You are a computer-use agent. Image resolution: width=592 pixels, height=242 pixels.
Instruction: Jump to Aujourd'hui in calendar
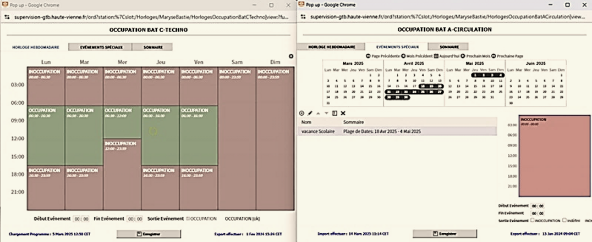[436, 57]
